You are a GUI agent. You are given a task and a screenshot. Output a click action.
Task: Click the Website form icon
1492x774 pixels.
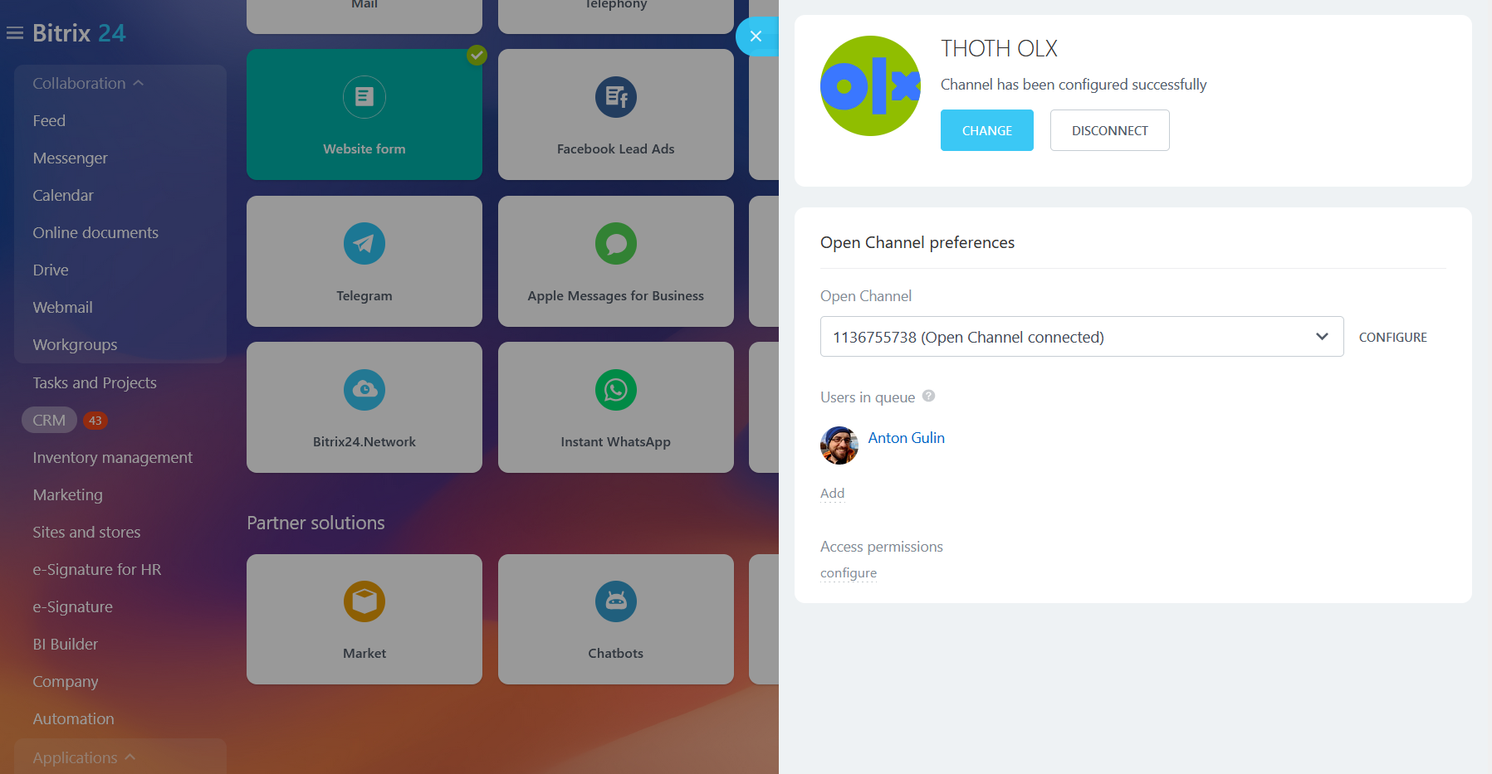[x=364, y=97]
